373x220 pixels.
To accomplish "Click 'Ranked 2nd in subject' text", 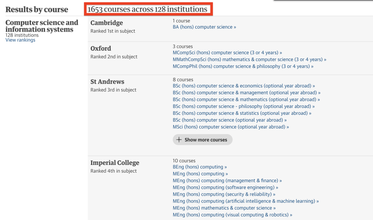I will tap(114, 57).
